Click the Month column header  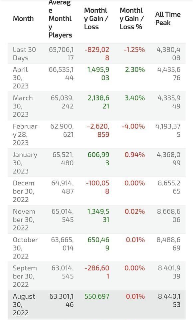pyautogui.click(x=23, y=19)
